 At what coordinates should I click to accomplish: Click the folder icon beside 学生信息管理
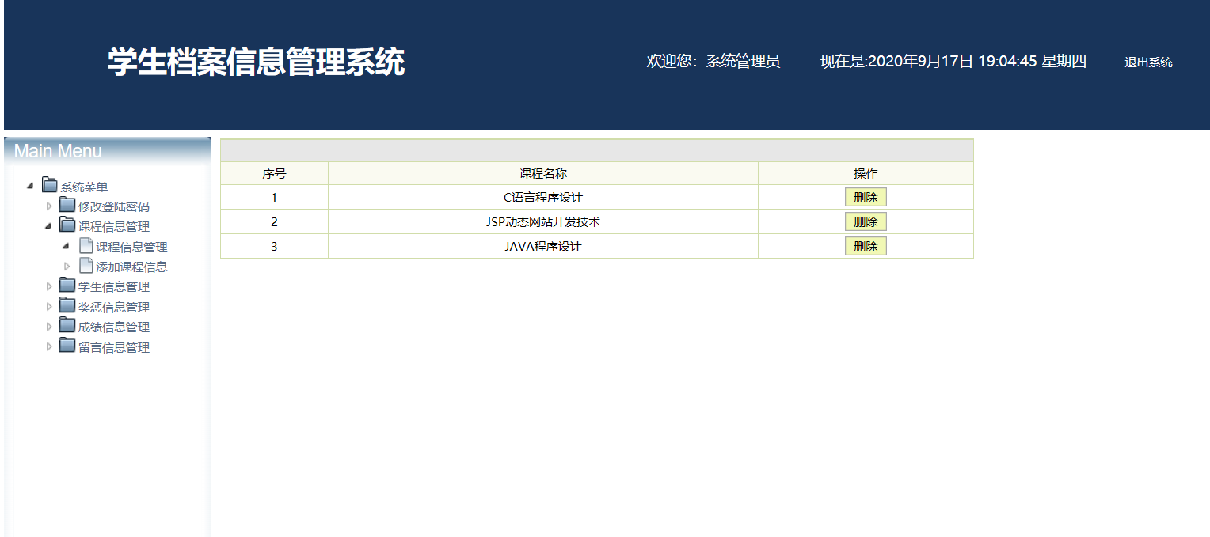click(x=67, y=285)
